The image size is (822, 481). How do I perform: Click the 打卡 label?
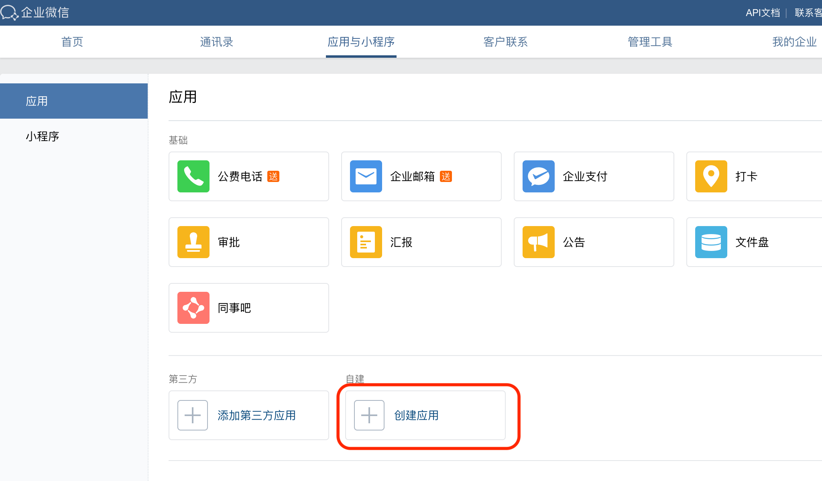point(747,176)
